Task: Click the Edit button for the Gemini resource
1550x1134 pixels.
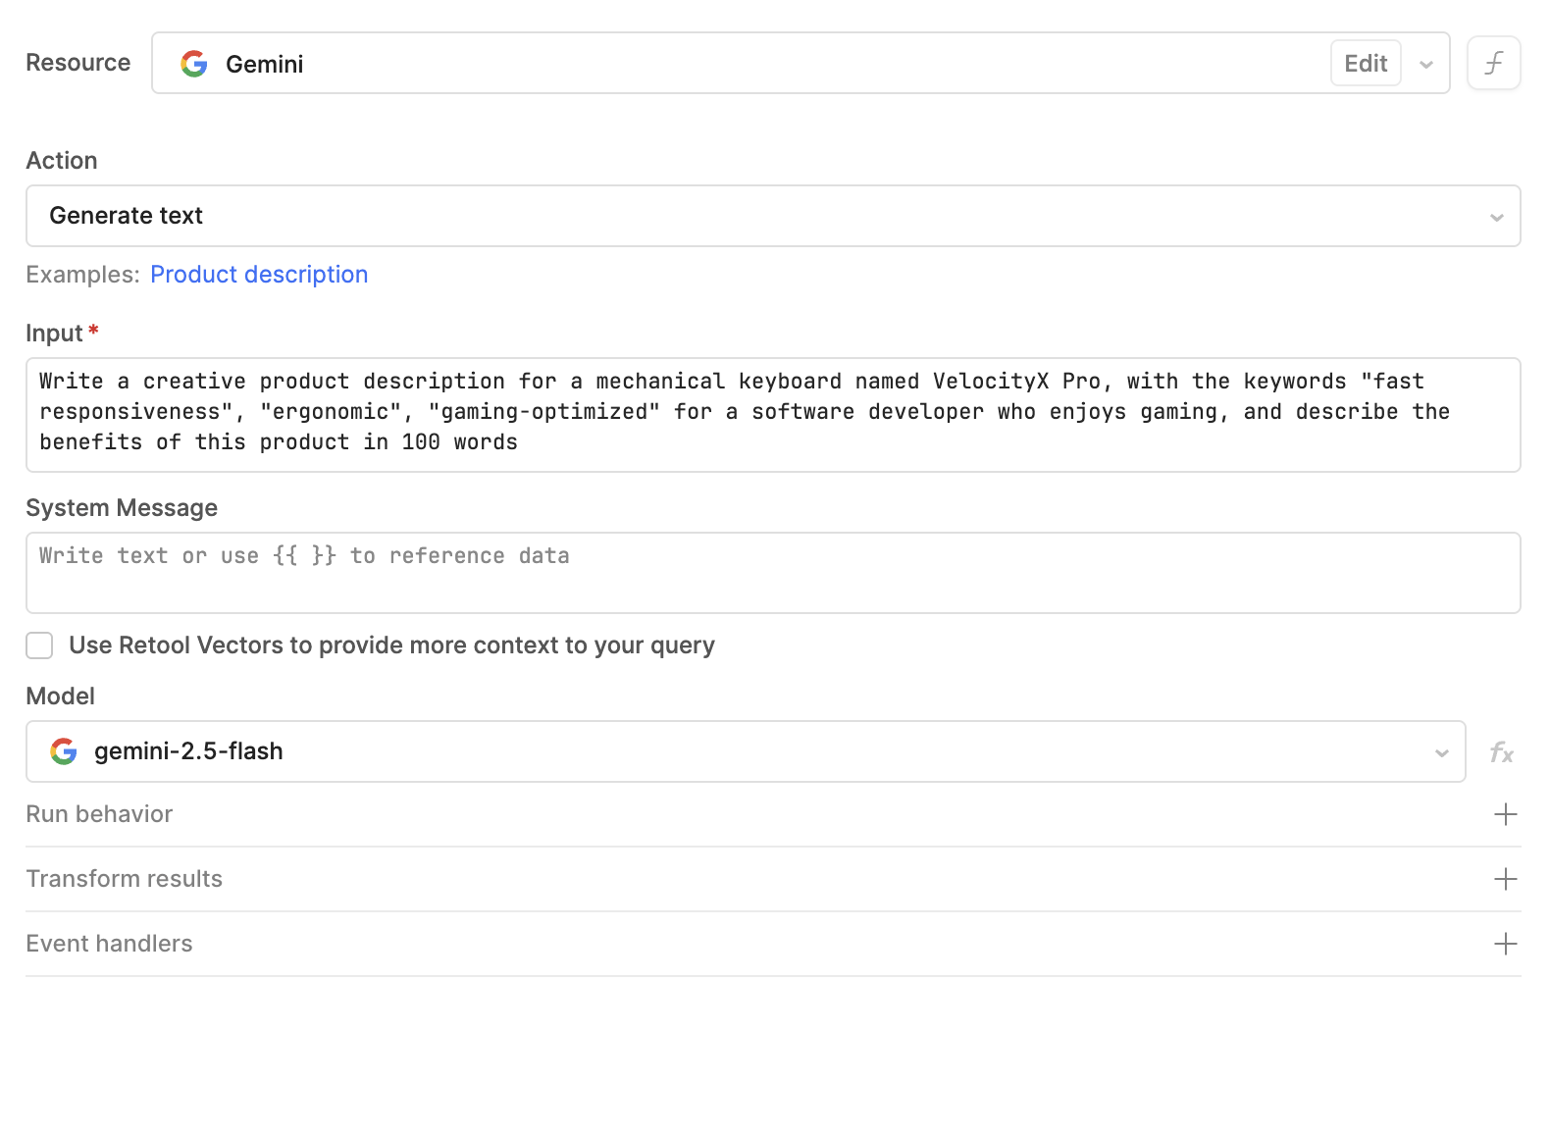Action: (x=1365, y=63)
